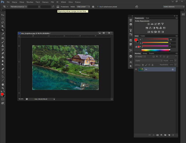Add a Brightness/Contrast adjustment
The image size is (186, 143).
coord(149,24)
